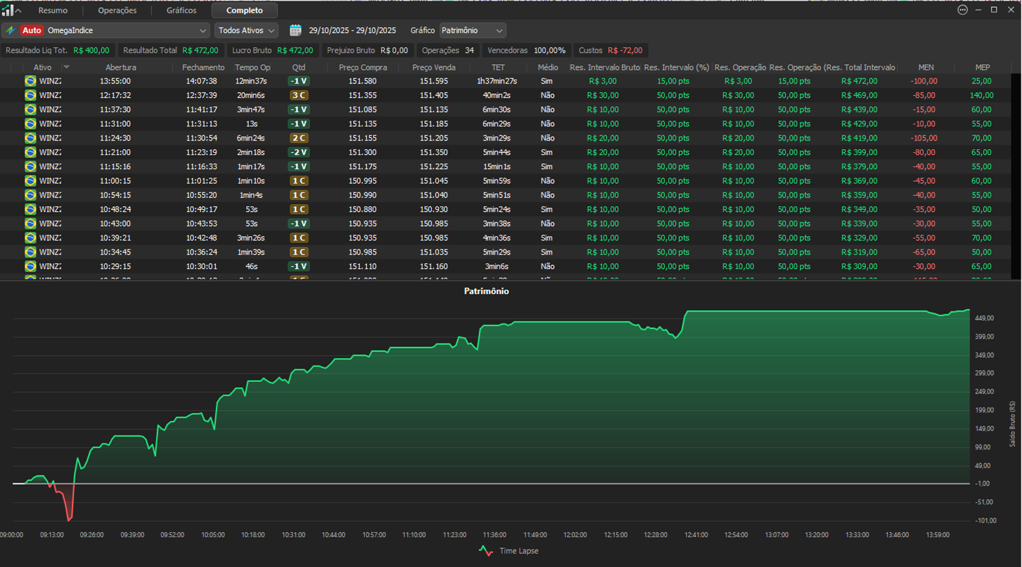The width and height of the screenshot is (1022, 567).
Task: Sort by the Abertura column header
Action: point(121,67)
